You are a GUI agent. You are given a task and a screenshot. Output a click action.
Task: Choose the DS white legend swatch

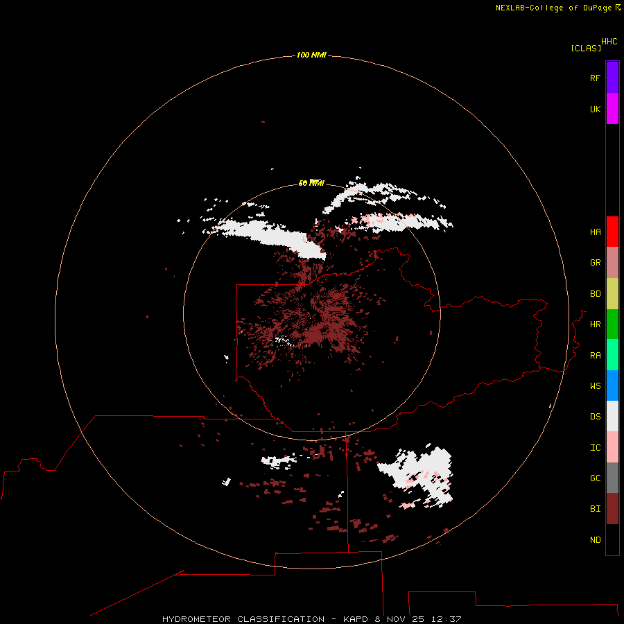[x=612, y=416]
